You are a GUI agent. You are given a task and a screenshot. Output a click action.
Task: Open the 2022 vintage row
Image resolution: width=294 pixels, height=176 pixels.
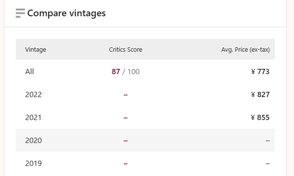(145, 94)
